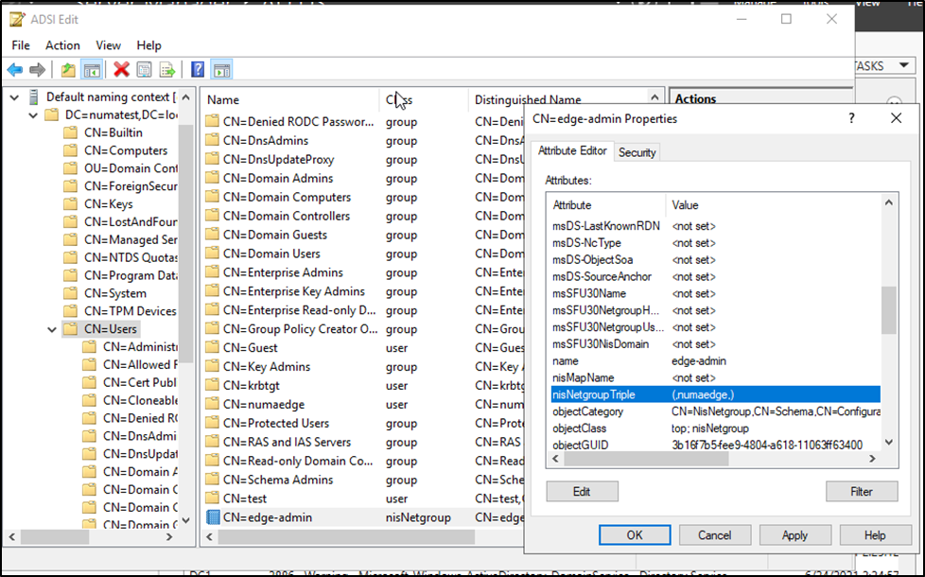925x577 pixels.
Task: Click the Apply button
Action: (794, 535)
